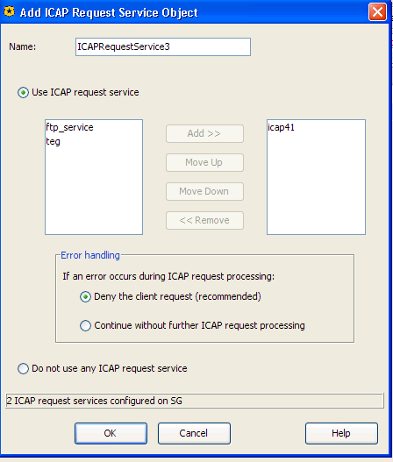This screenshot has width=393, height=462.
Task: Open Help for this dialog
Action: [x=341, y=433]
